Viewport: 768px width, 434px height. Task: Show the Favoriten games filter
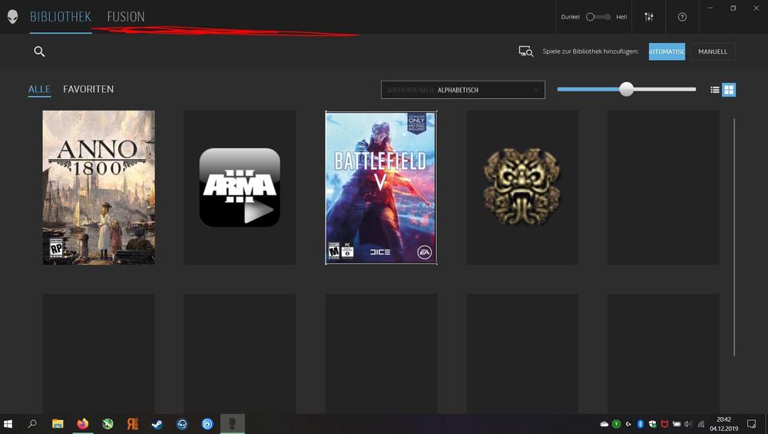click(x=88, y=89)
